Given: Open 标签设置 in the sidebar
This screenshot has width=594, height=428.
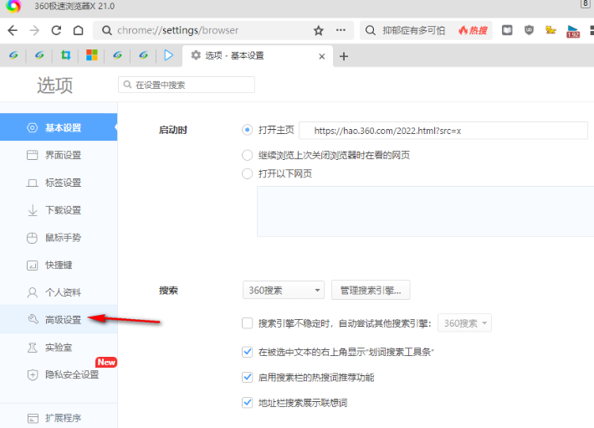Looking at the screenshot, I should coord(59,183).
